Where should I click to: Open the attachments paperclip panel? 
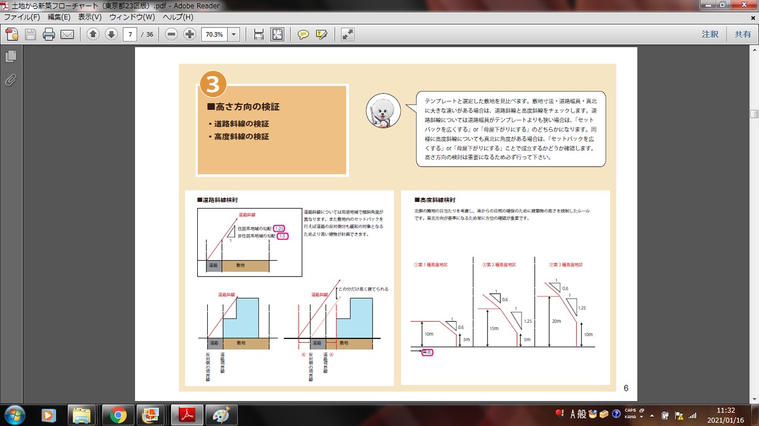point(11,79)
